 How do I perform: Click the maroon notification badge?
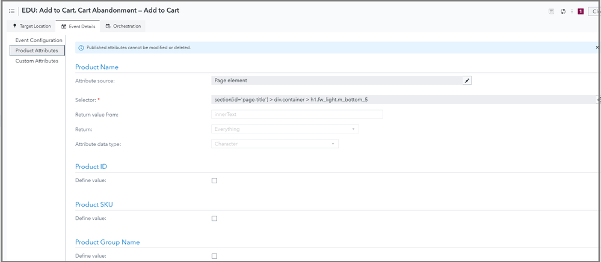pos(581,11)
